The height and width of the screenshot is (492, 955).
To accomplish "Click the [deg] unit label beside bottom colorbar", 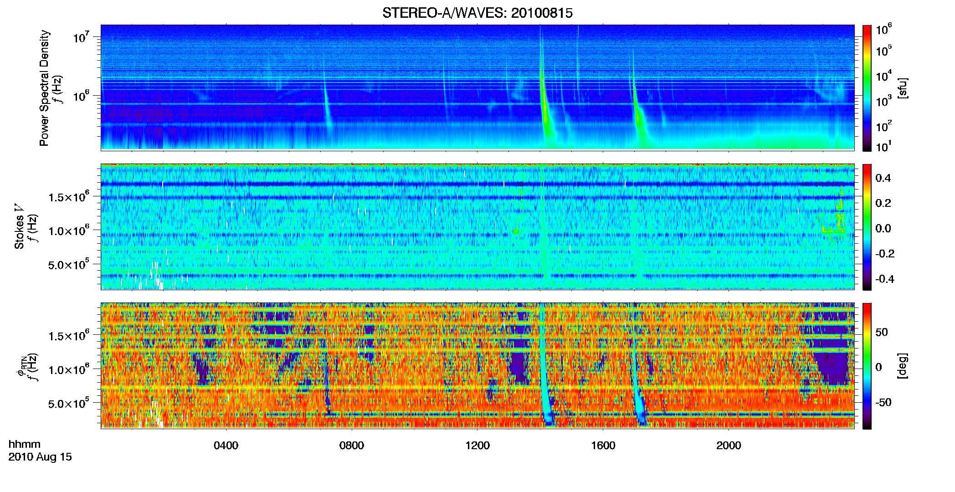I will [x=903, y=366].
